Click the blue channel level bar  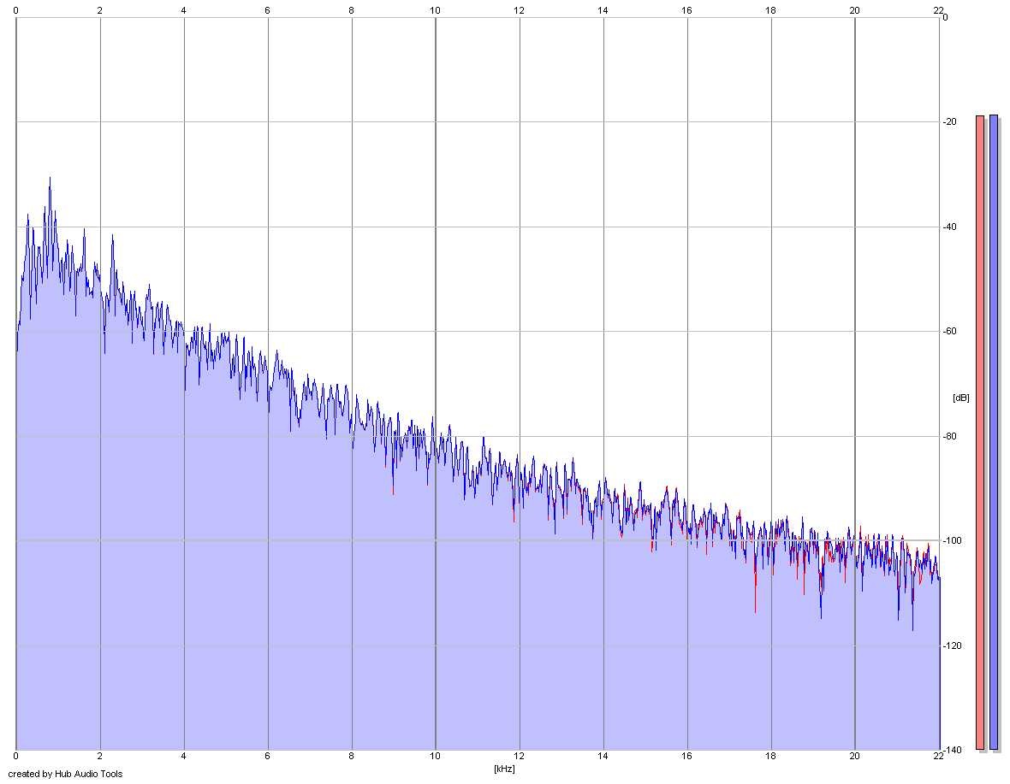click(993, 433)
